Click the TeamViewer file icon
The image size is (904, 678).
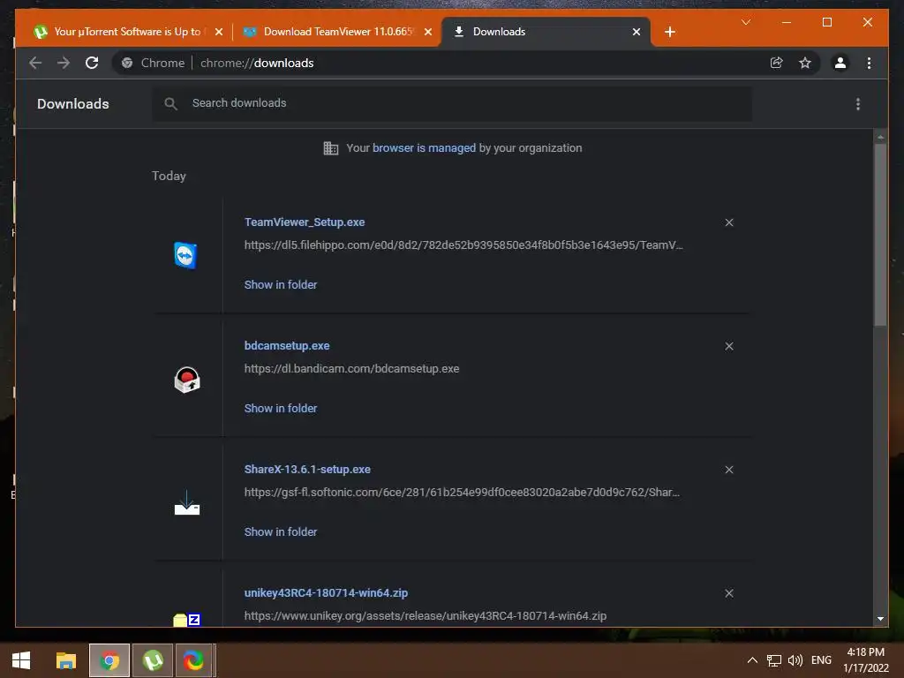point(185,255)
